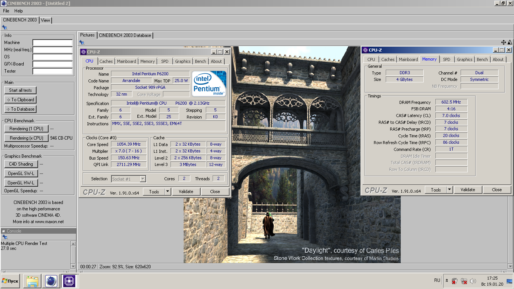Expand Tools dropdown arrow in left CPU-Z
Image resolution: width=514 pixels, height=289 pixels.
point(167,192)
